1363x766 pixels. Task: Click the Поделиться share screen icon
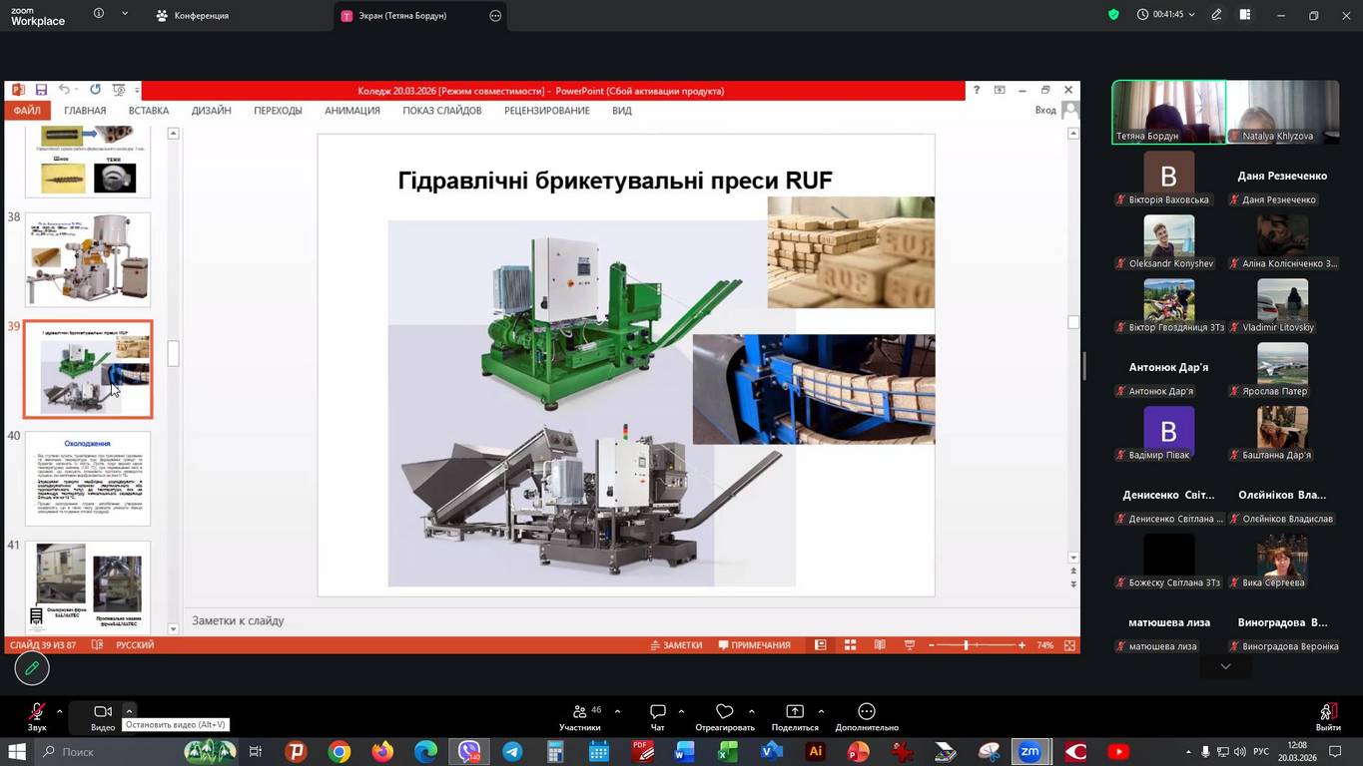point(795,713)
